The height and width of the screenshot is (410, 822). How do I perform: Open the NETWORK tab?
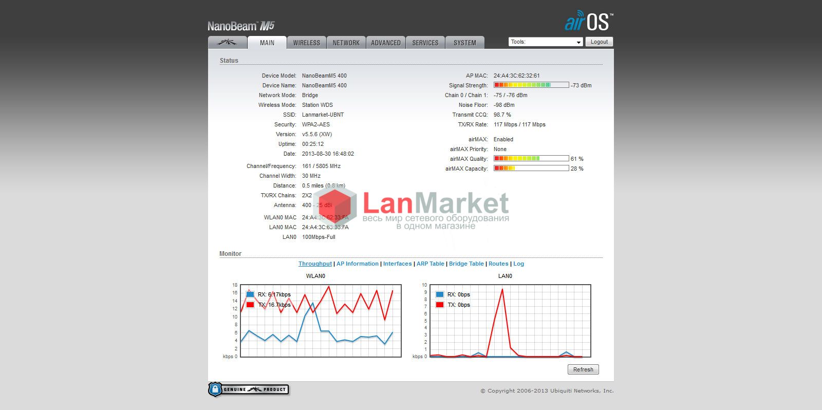point(346,43)
